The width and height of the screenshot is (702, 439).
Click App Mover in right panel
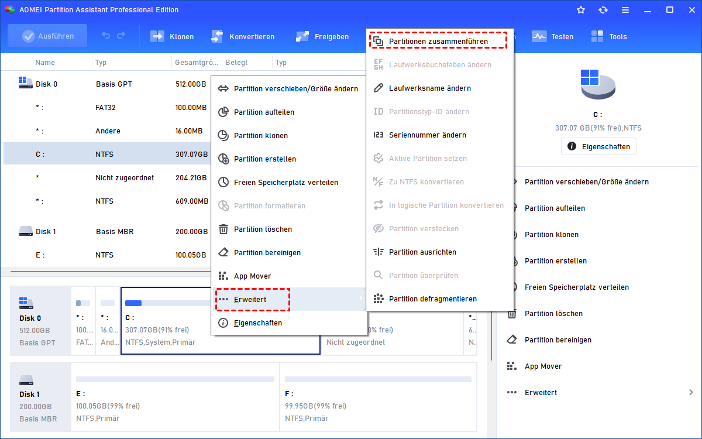coord(543,366)
